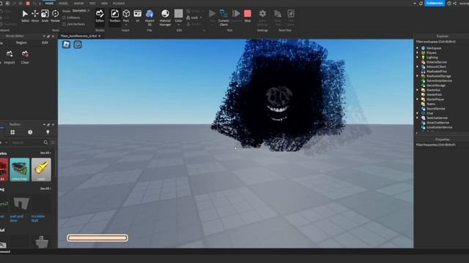Switch to the PLUGINS ribbon tab
Viewport: 469px width, 263px height.
point(119,3)
